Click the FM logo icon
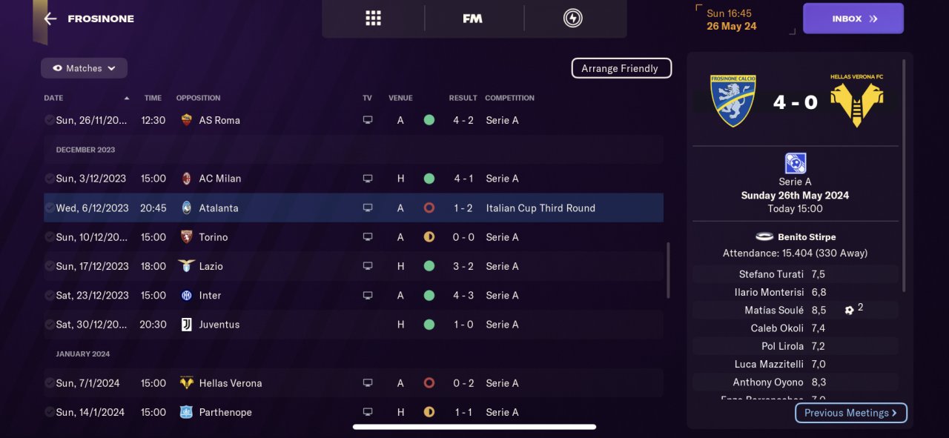Viewport: 949px width, 438px height. coord(472,19)
